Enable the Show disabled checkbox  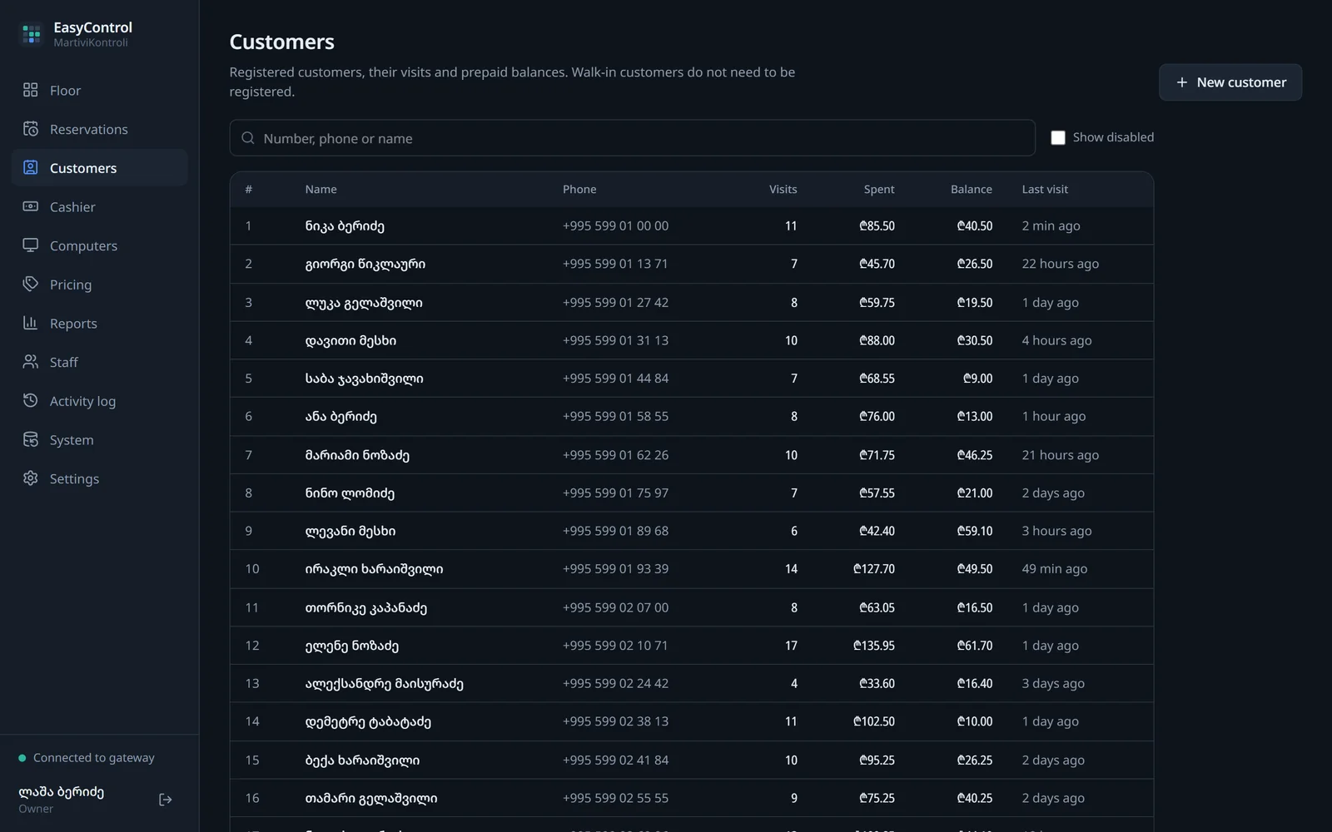pos(1058,137)
